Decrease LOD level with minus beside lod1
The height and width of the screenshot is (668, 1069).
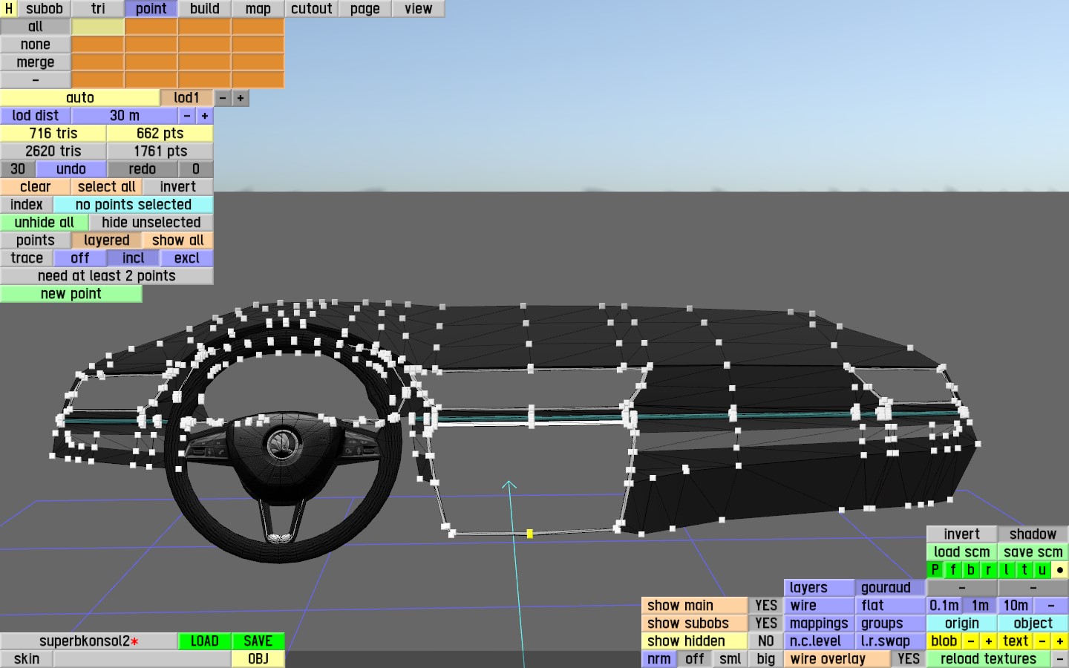(x=223, y=98)
